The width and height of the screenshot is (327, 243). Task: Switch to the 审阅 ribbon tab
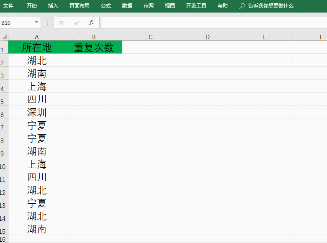pyautogui.click(x=149, y=5)
